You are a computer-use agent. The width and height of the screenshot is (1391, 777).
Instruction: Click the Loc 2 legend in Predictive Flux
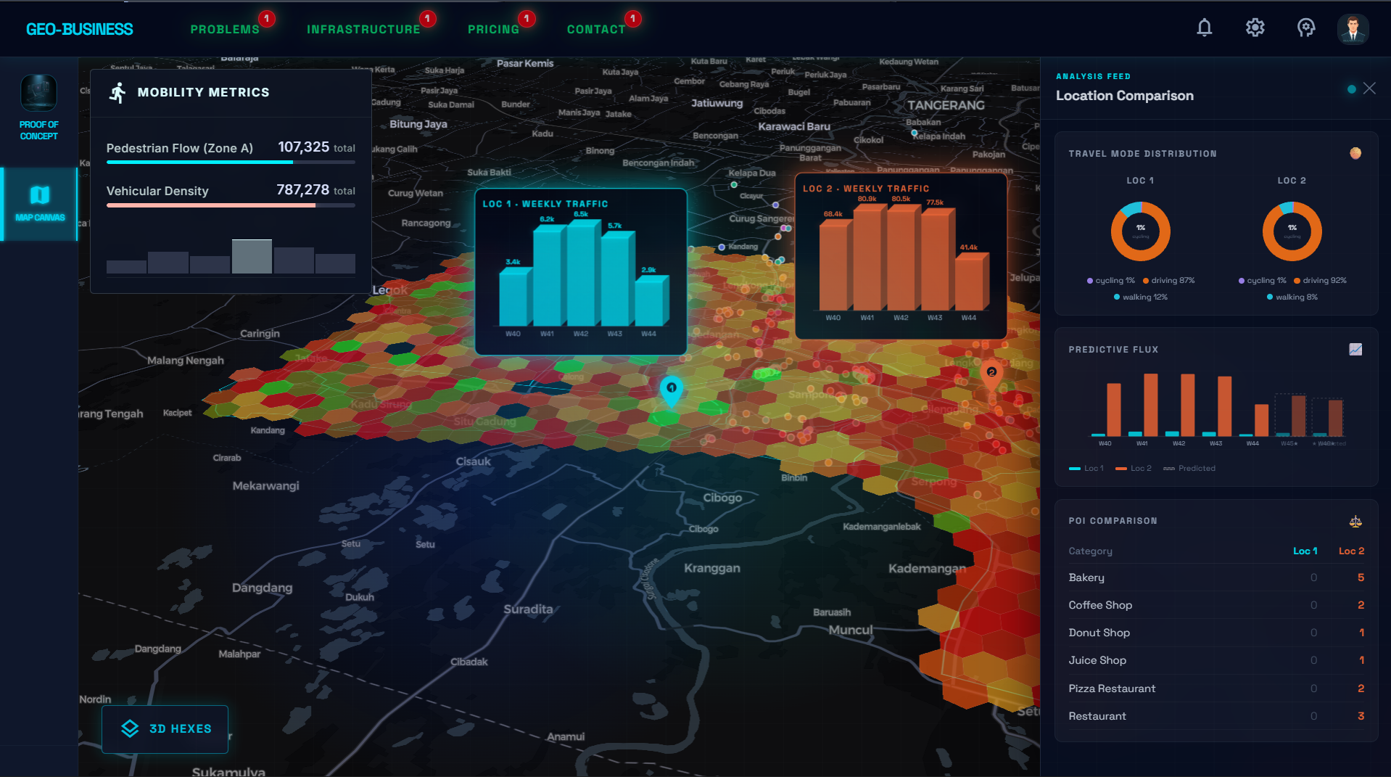point(1134,469)
